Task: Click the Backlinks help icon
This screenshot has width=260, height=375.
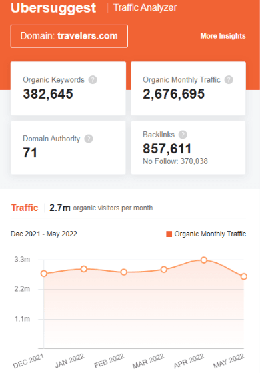Action: pyautogui.click(x=183, y=135)
